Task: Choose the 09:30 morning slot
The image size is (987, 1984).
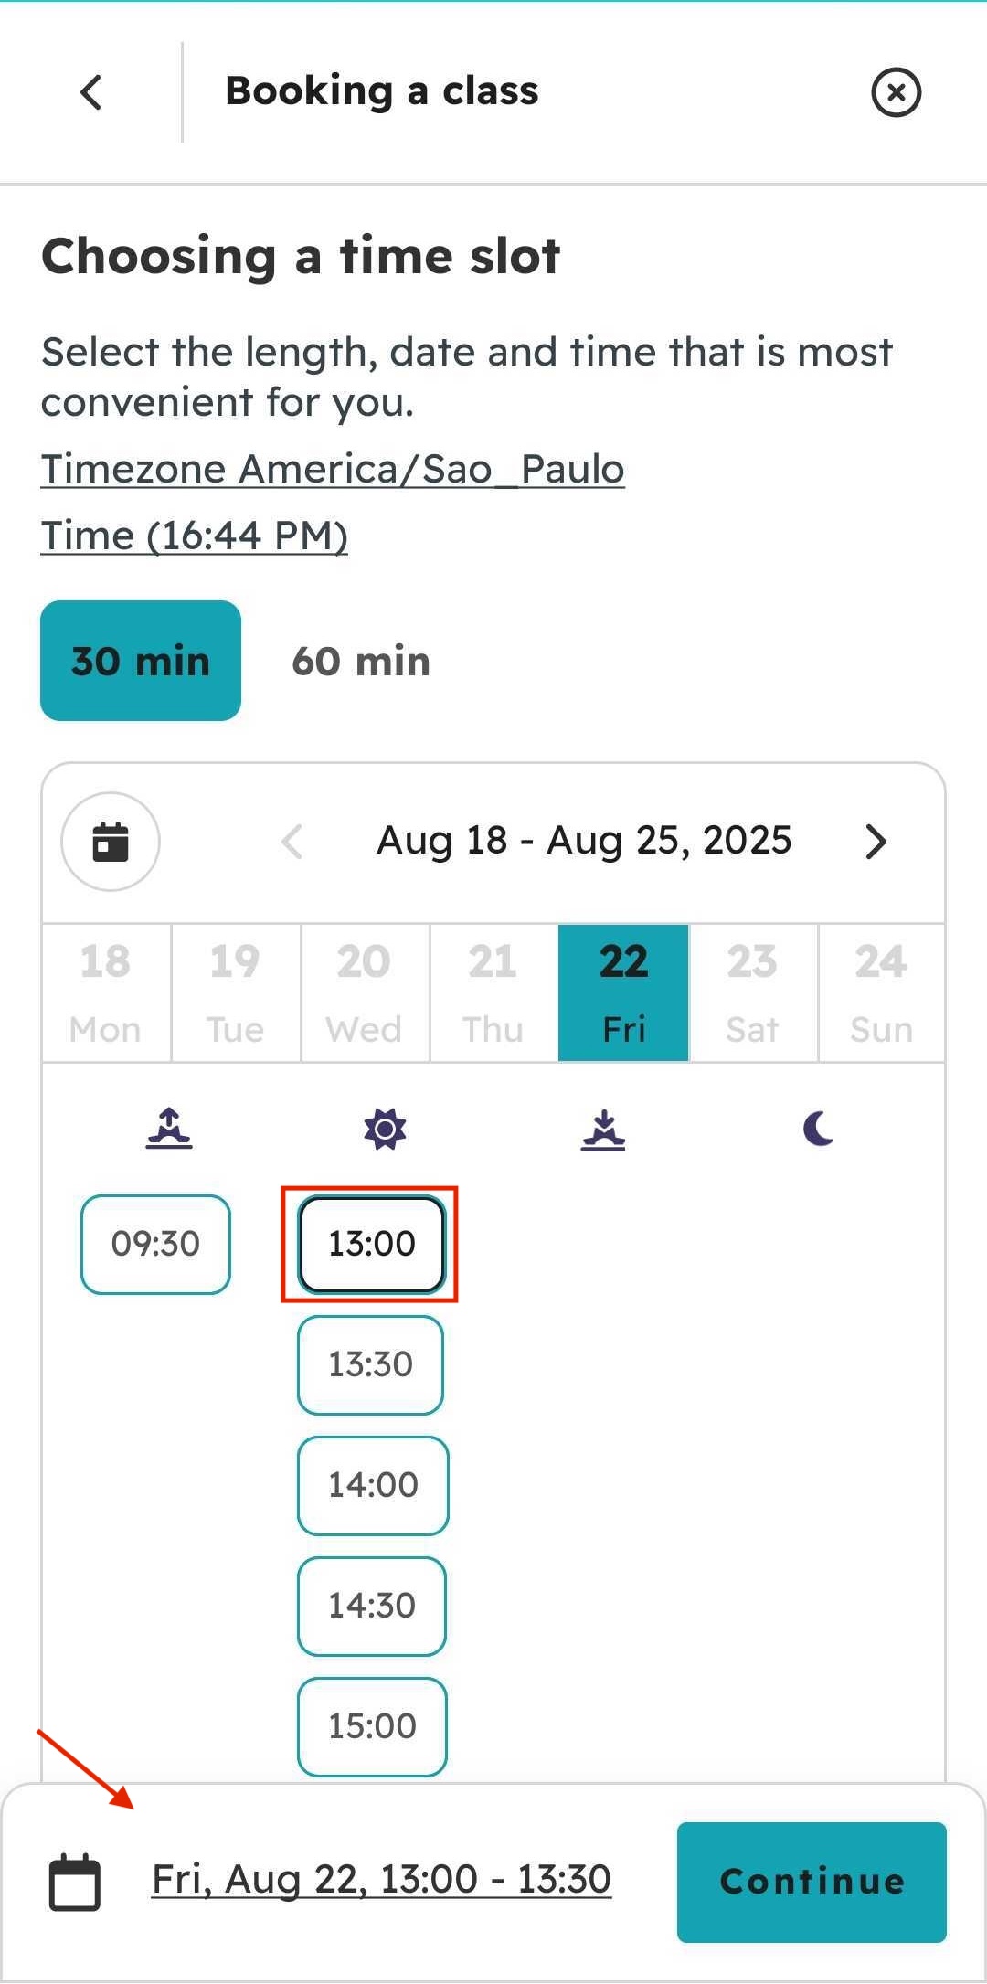Action: 154,1243
